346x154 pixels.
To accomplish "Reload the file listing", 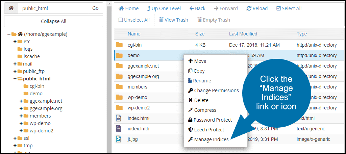I will 257,8.
